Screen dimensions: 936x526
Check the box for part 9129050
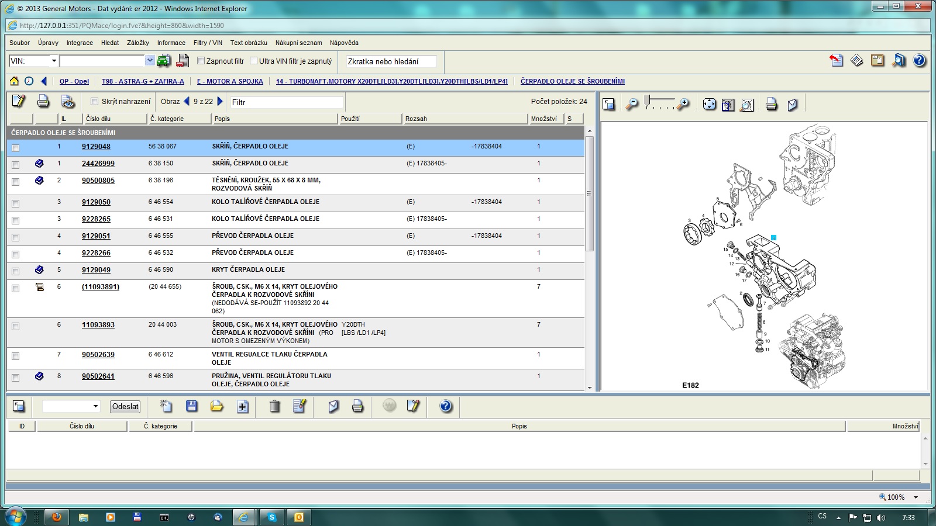coord(16,203)
